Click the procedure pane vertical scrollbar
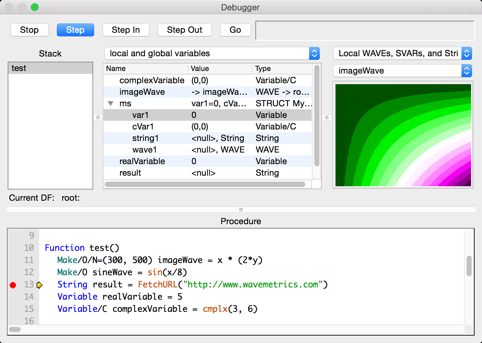Image resolution: width=482 pixels, height=343 pixels. click(x=469, y=266)
